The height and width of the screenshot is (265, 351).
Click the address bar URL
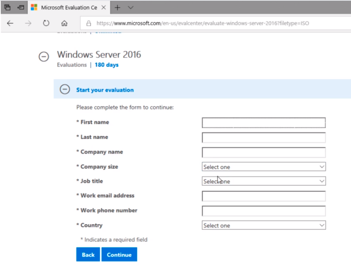pyautogui.click(x=202, y=23)
